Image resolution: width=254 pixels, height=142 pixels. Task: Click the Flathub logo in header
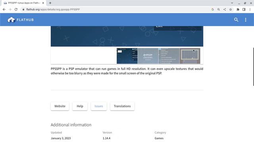[21, 20]
